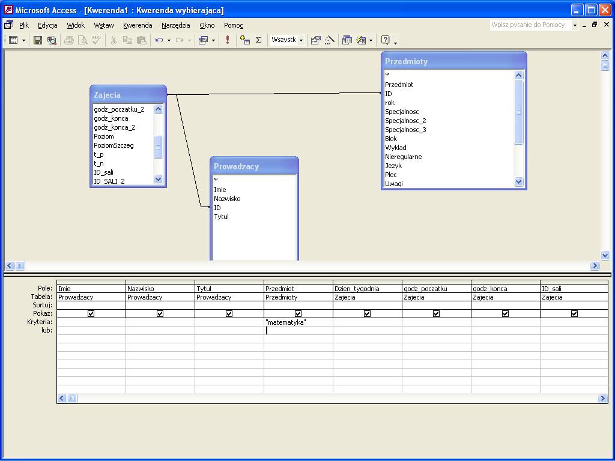Open the Okno menu
This screenshot has width=615, height=461.
(x=207, y=25)
